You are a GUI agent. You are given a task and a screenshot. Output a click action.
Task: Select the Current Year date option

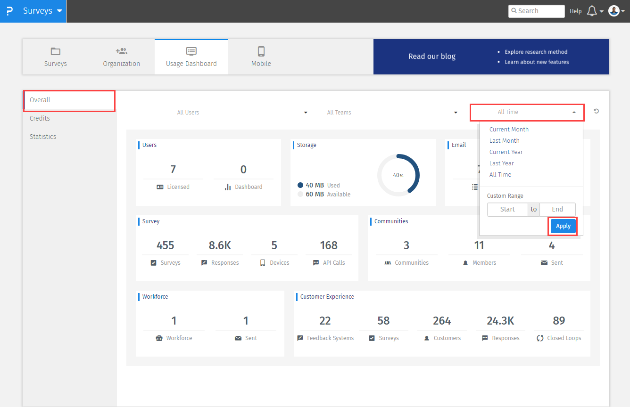tap(506, 152)
